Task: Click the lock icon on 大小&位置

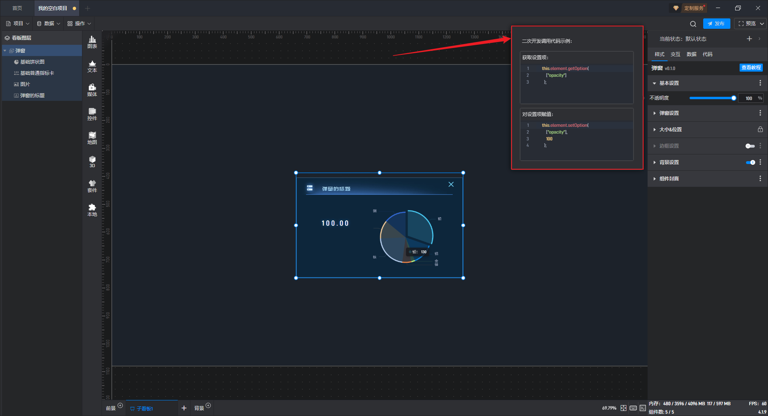Action: pyautogui.click(x=760, y=130)
